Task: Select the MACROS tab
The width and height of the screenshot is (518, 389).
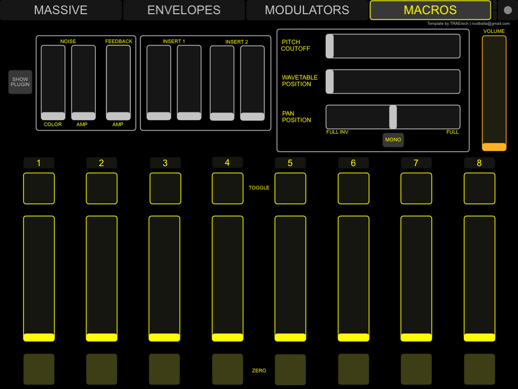Action: (x=430, y=10)
